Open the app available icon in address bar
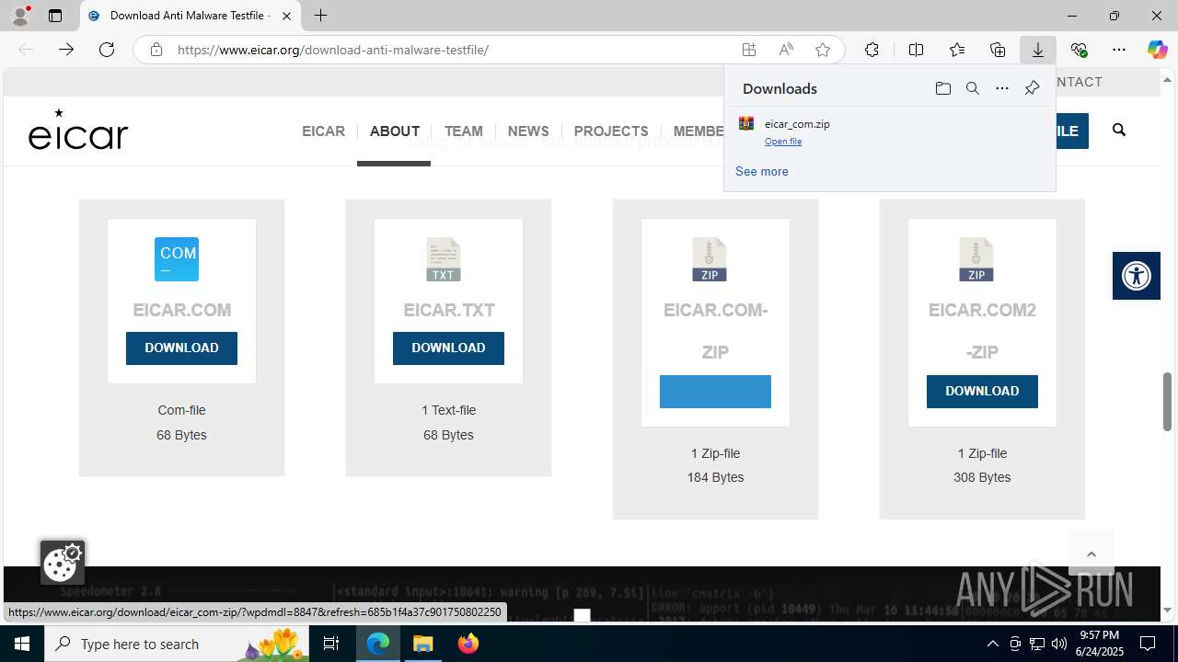This screenshot has height=662, width=1178. [x=749, y=50]
